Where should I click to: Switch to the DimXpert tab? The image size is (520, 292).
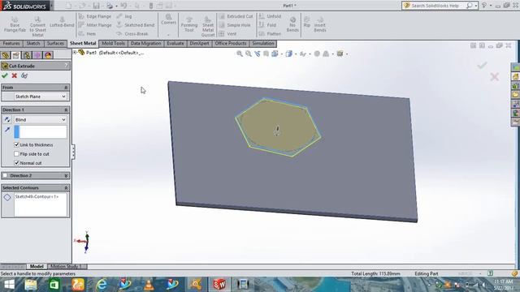tap(199, 43)
